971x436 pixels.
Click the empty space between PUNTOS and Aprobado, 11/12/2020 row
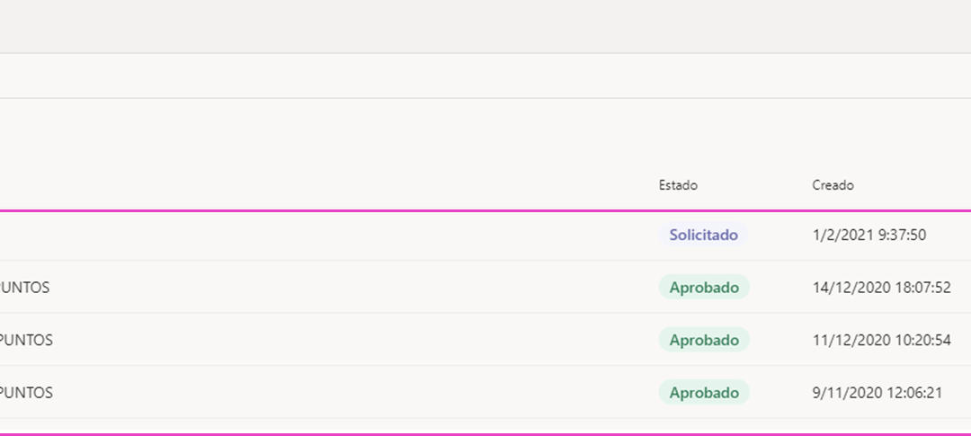tap(353, 341)
